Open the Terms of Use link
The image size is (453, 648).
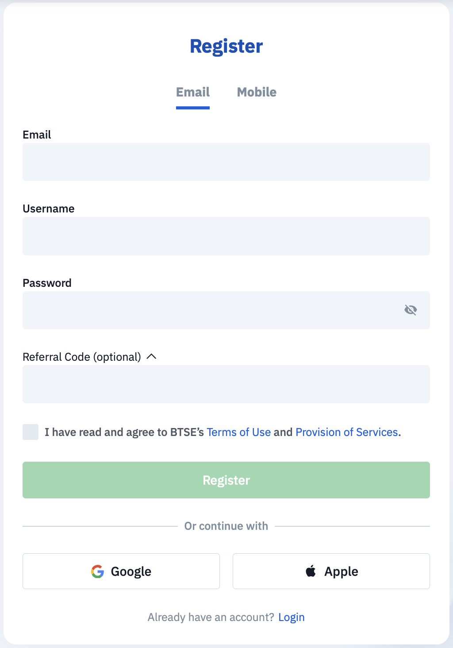(238, 432)
